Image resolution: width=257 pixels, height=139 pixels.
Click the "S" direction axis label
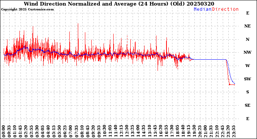pyautogui.click(x=247, y=92)
